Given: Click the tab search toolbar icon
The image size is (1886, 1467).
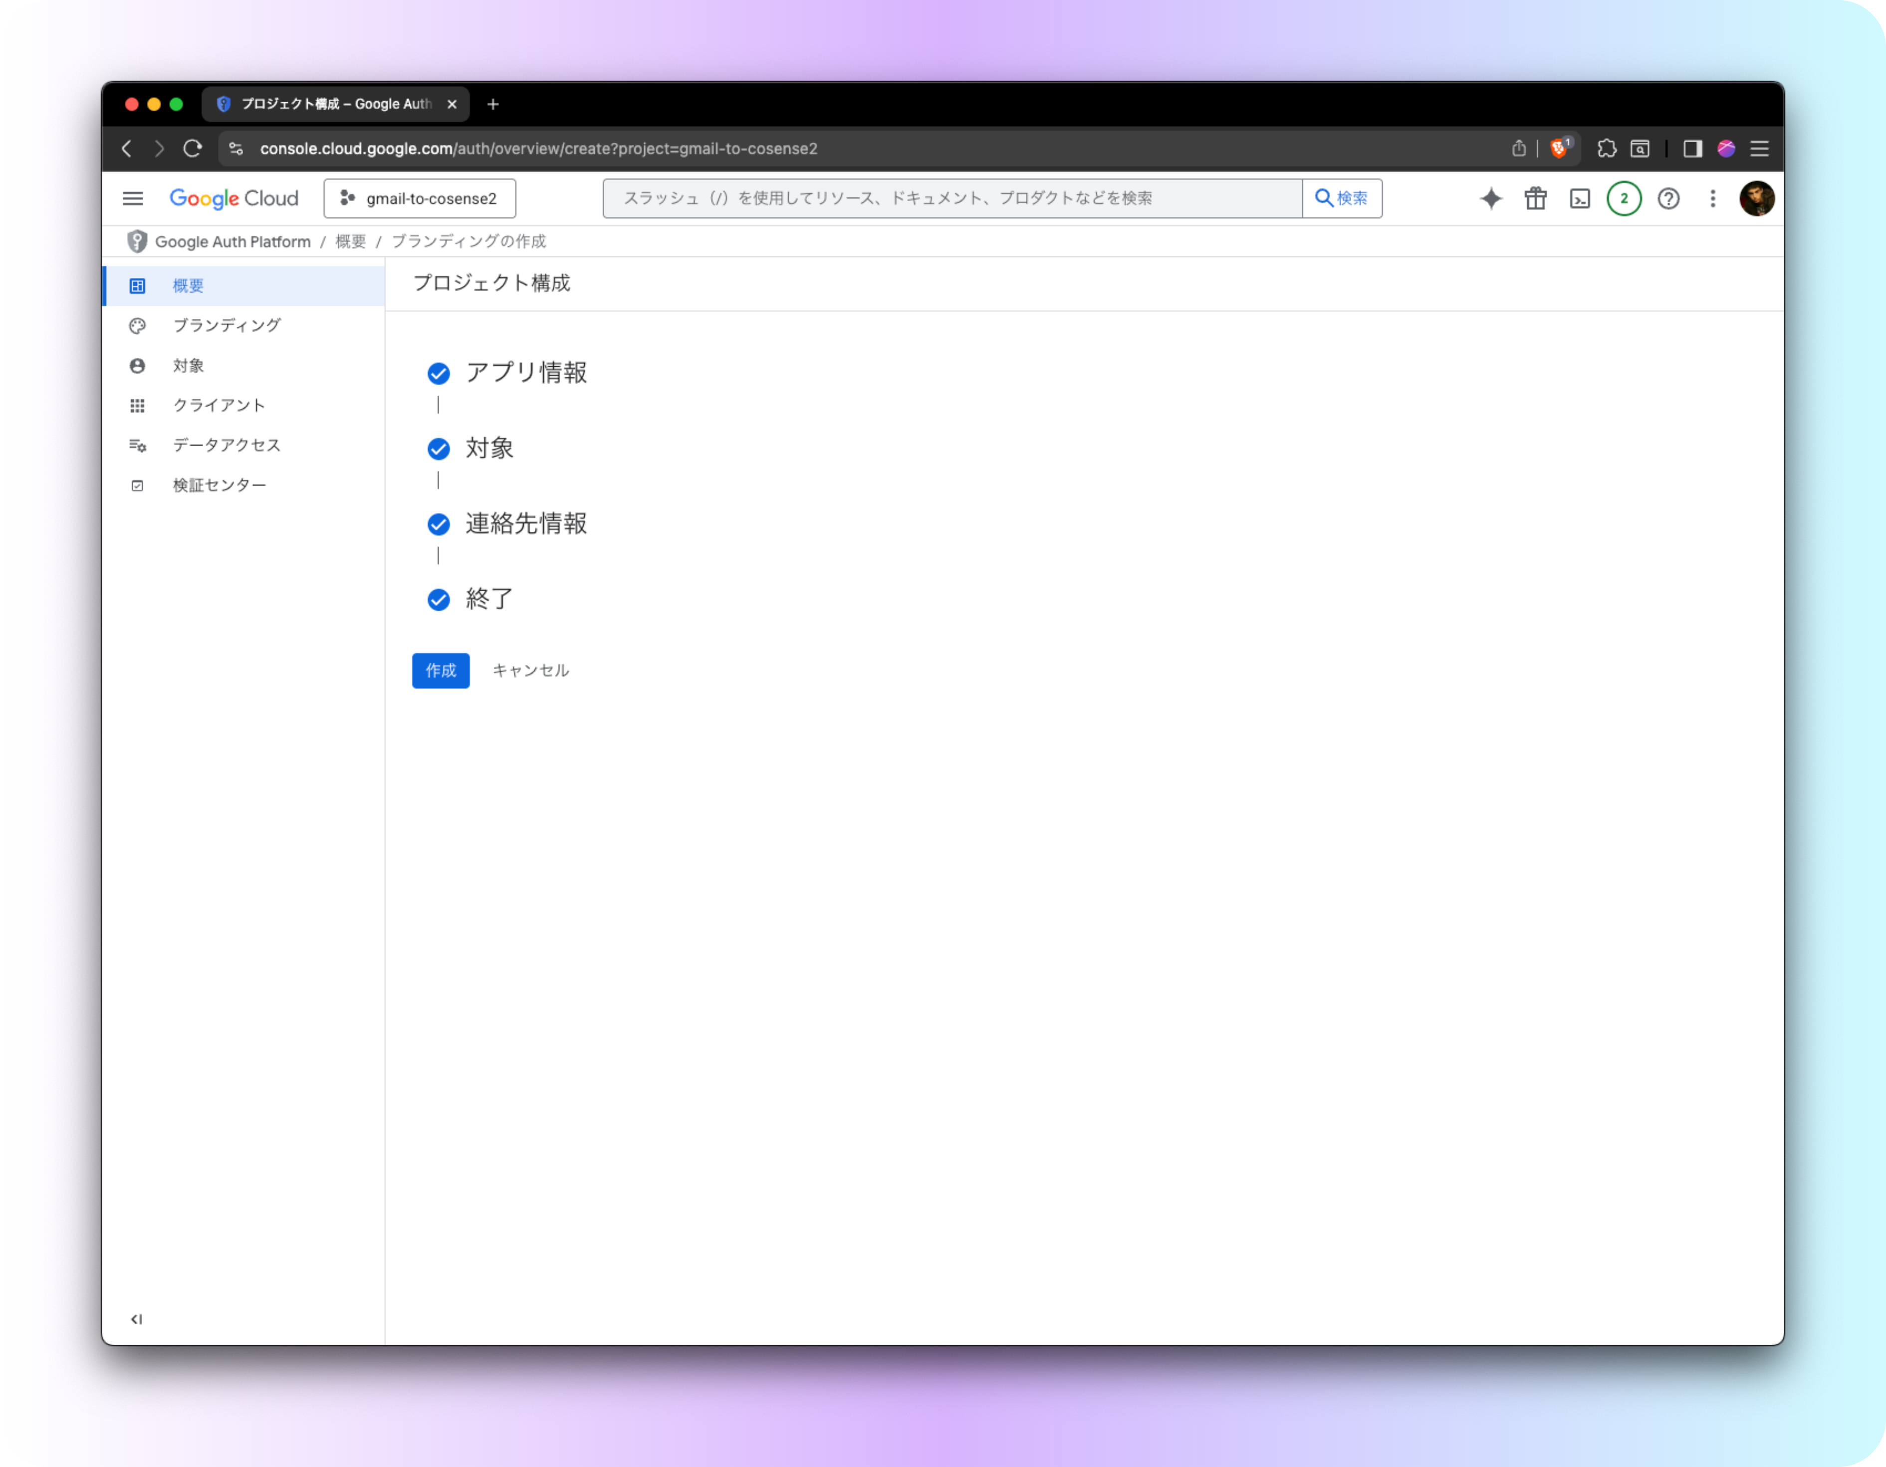Looking at the screenshot, I should (1640, 149).
